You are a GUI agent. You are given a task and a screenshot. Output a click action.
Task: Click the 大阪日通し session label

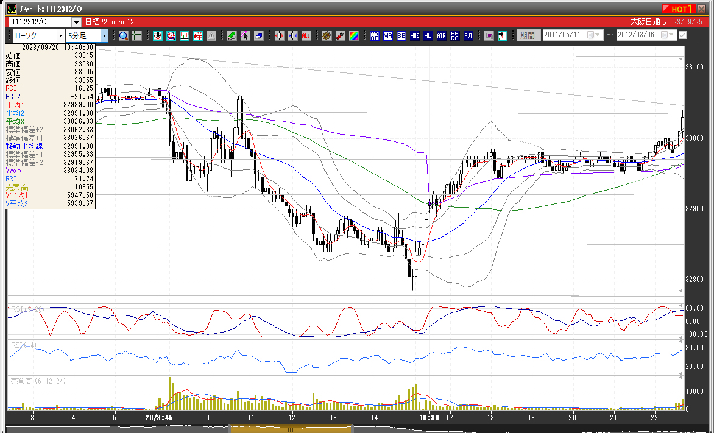(648, 22)
